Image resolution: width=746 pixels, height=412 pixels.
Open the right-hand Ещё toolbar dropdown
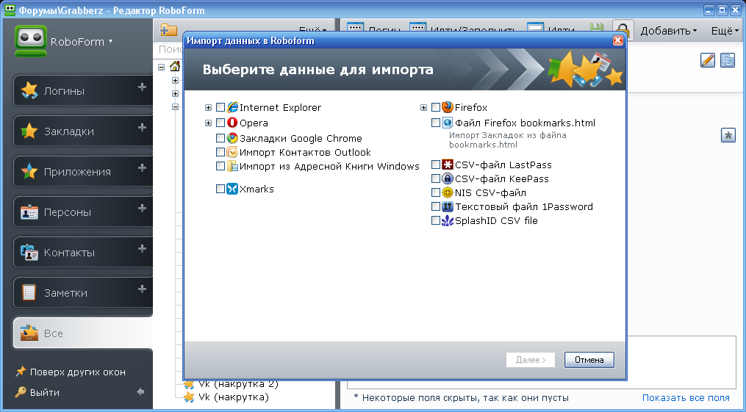[725, 31]
